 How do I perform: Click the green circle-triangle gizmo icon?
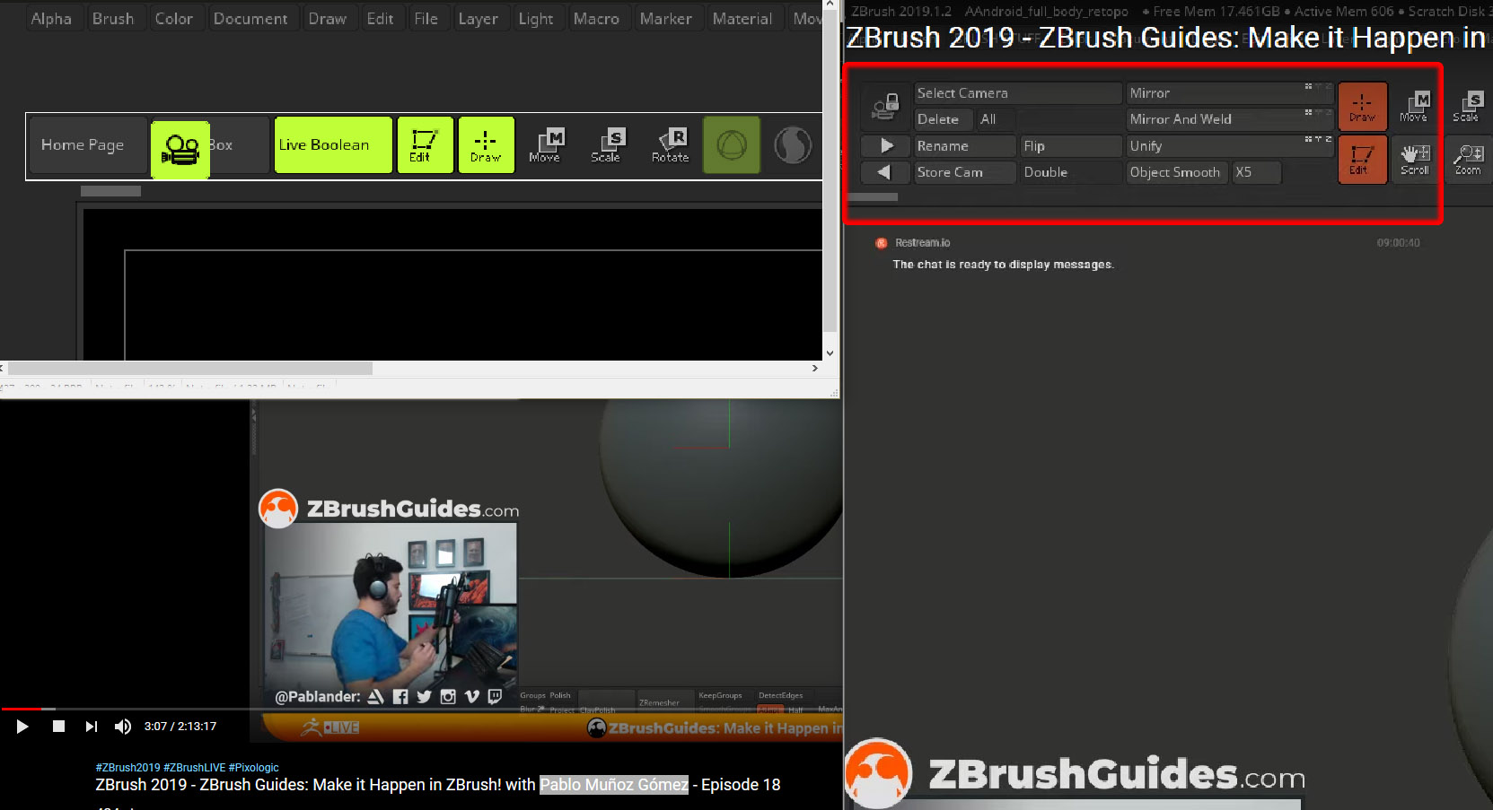(x=732, y=144)
